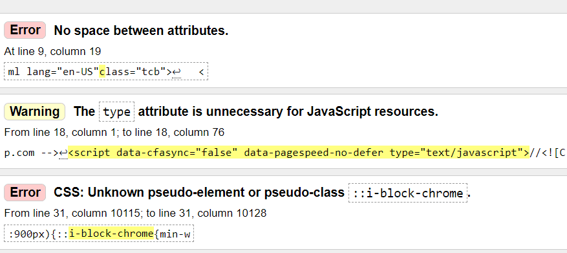This screenshot has height=253, width=567.
Task: Click the Error badge for CSS pseudo-element
Action: pyautogui.click(x=25, y=192)
